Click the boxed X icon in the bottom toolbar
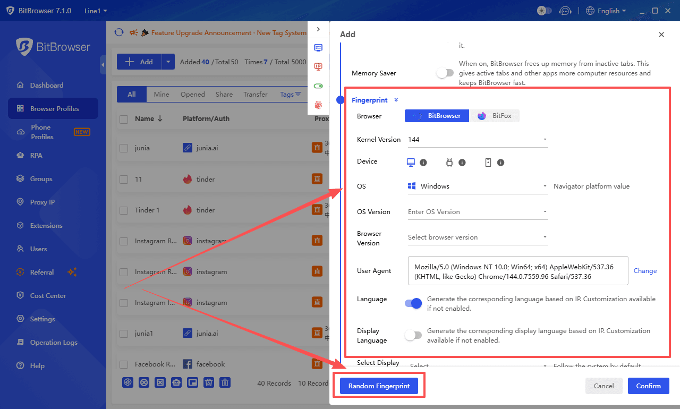Image resolution: width=680 pixels, height=409 pixels. pos(160,382)
